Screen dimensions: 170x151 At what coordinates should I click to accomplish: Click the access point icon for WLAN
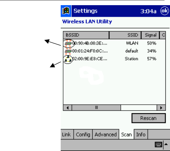[x=68, y=43]
